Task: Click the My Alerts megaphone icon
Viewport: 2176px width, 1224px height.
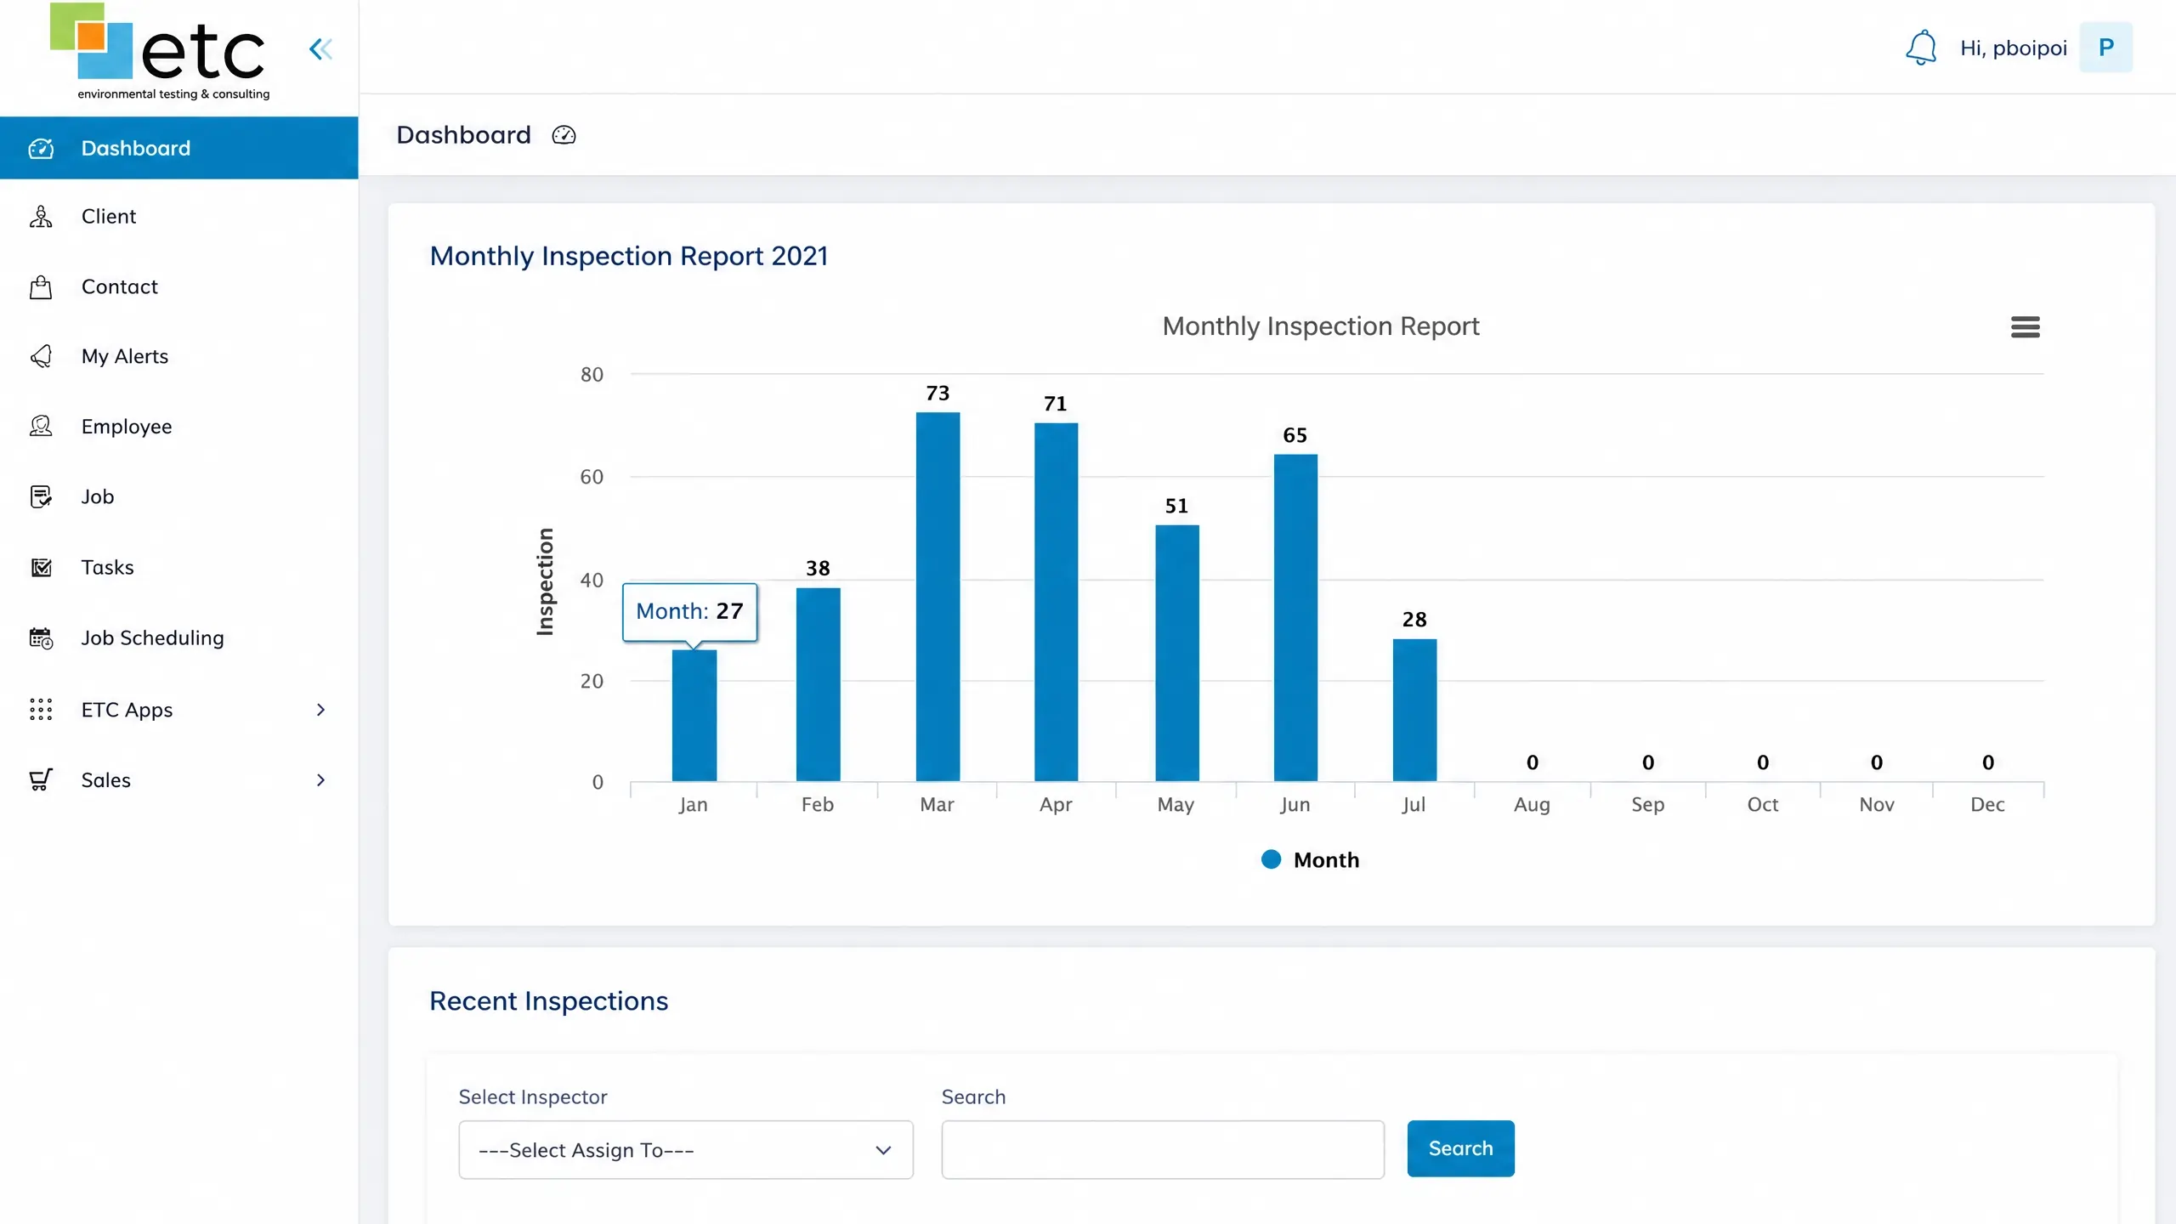Action: click(x=41, y=356)
